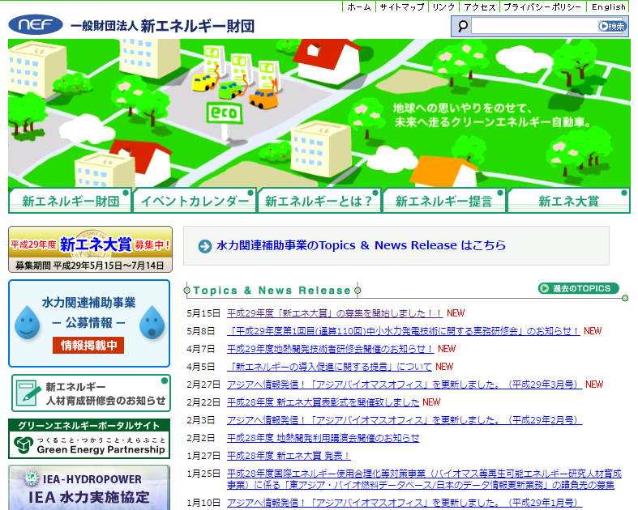Click the 検索 search button
638x510 pixels.
612,27
